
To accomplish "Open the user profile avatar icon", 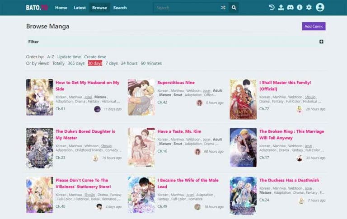I will pyautogui.click(x=320, y=7).
